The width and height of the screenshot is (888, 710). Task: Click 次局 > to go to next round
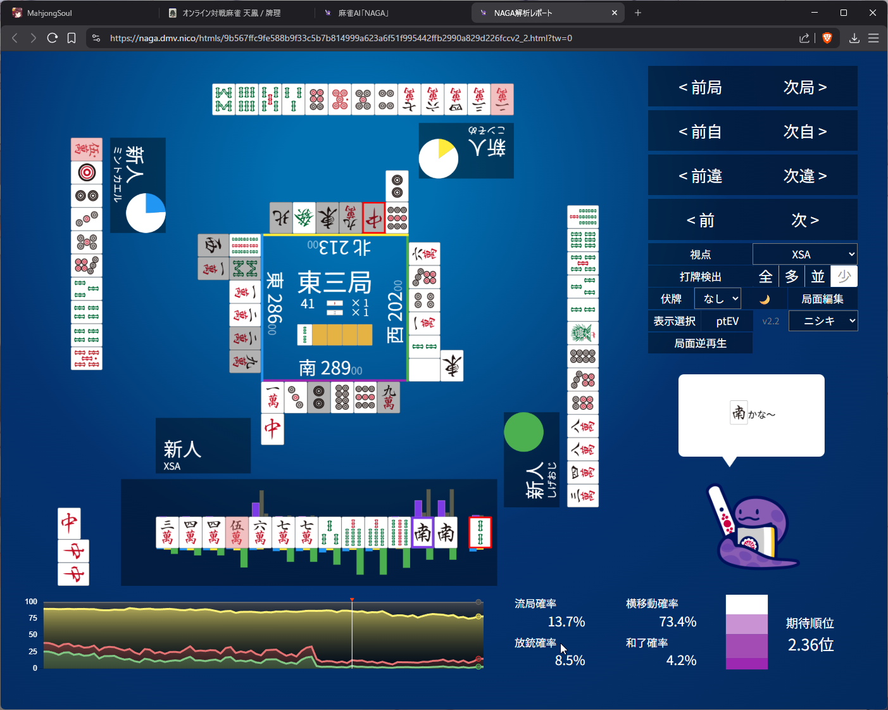(x=804, y=87)
